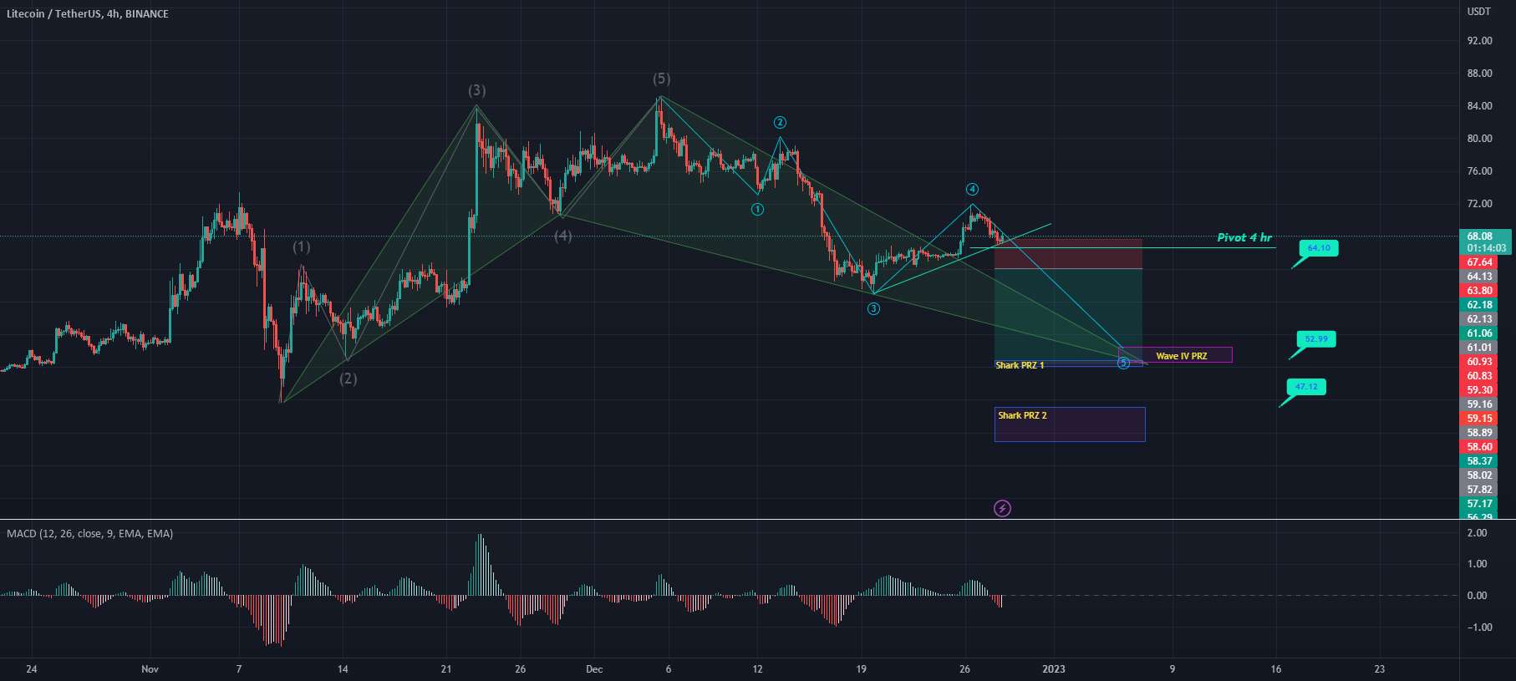Select the (5) wave label
Image resolution: width=1516 pixels, height=681 pixels.
(662, 79)
